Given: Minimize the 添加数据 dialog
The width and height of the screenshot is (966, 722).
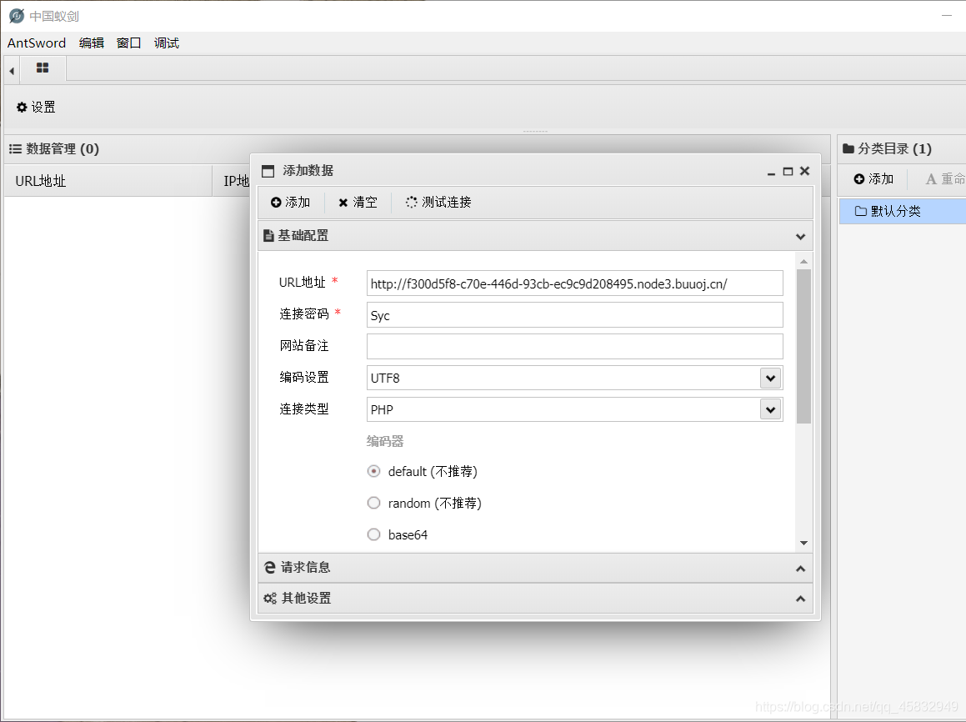Looking at the screenshot, I should (x=771, y=172).
